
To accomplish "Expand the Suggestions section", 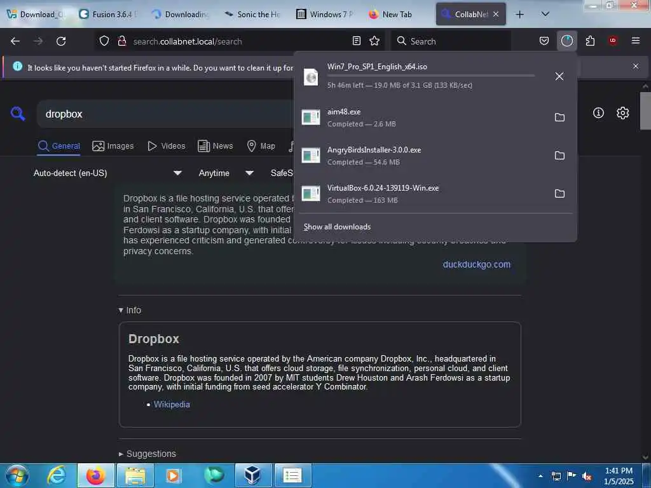I will pos(147,454).
